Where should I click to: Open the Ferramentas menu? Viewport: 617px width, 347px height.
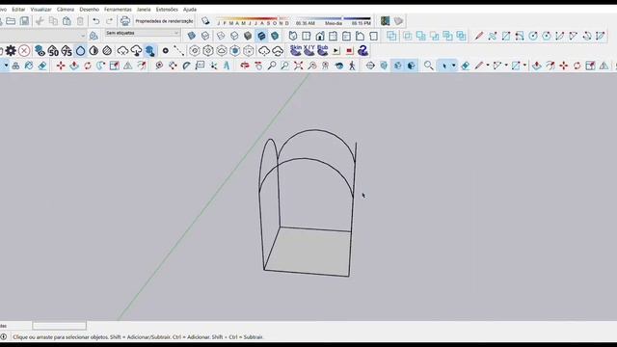coord(118,10)
